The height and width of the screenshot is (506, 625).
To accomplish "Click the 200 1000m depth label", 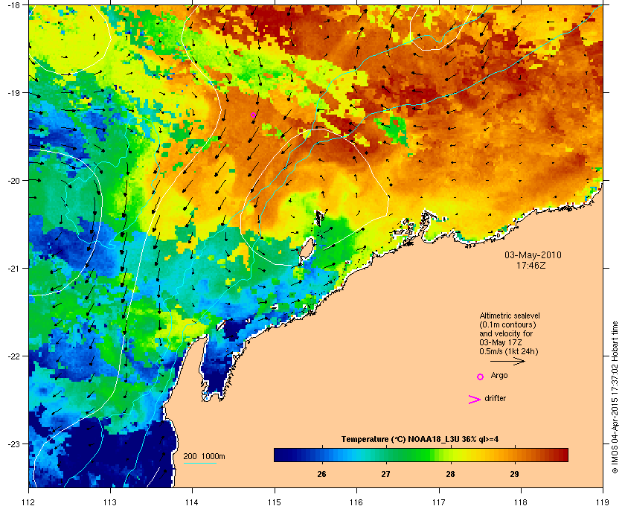I will point(204,457).
